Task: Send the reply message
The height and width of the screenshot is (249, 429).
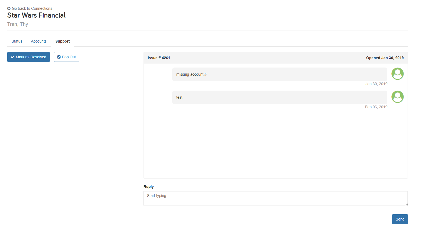Action: [x=400, y=219]
